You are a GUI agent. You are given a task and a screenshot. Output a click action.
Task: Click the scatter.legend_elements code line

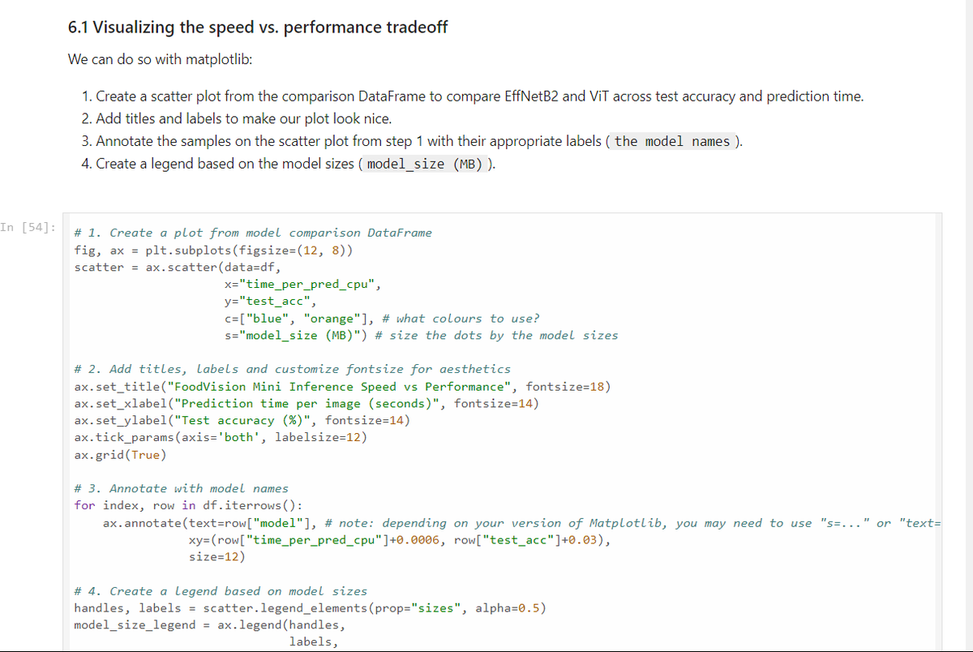point(310,608)
